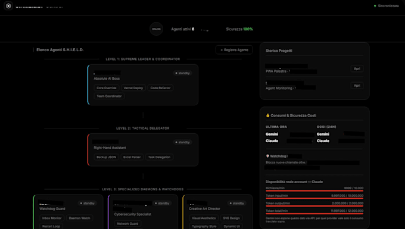Click standby badge on Watchdog Guard card

(x=88, y=203)
